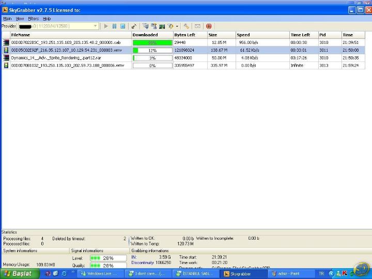Sort by the Time Left column header
The width and height of the screenshot is (372, 279).
coord(304,35)
